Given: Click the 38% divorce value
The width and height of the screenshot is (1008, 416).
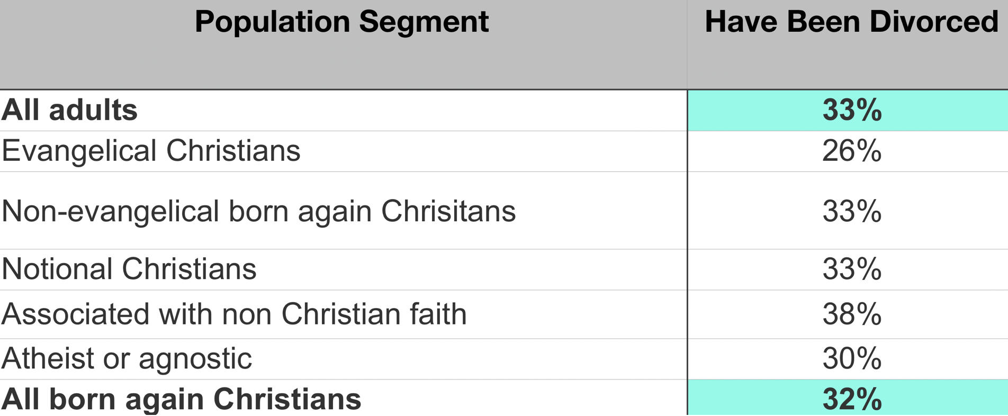Looking at the screenshot, I should pos(852,314).
